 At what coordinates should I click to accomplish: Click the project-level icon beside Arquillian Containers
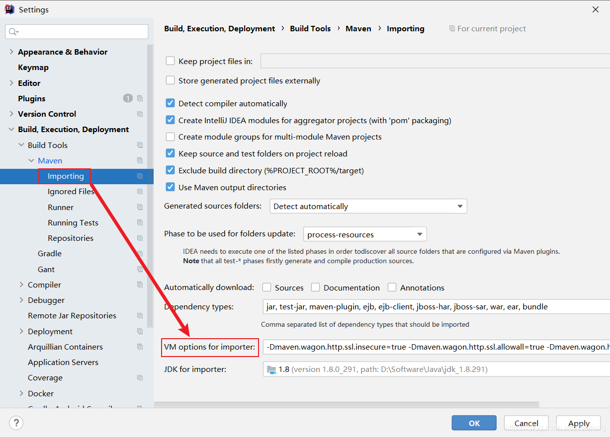coord(140,347)
